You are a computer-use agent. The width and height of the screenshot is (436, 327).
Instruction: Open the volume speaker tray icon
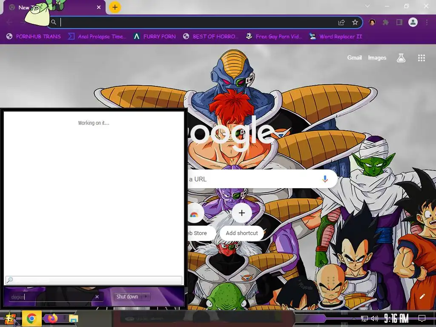pos(375,318)
